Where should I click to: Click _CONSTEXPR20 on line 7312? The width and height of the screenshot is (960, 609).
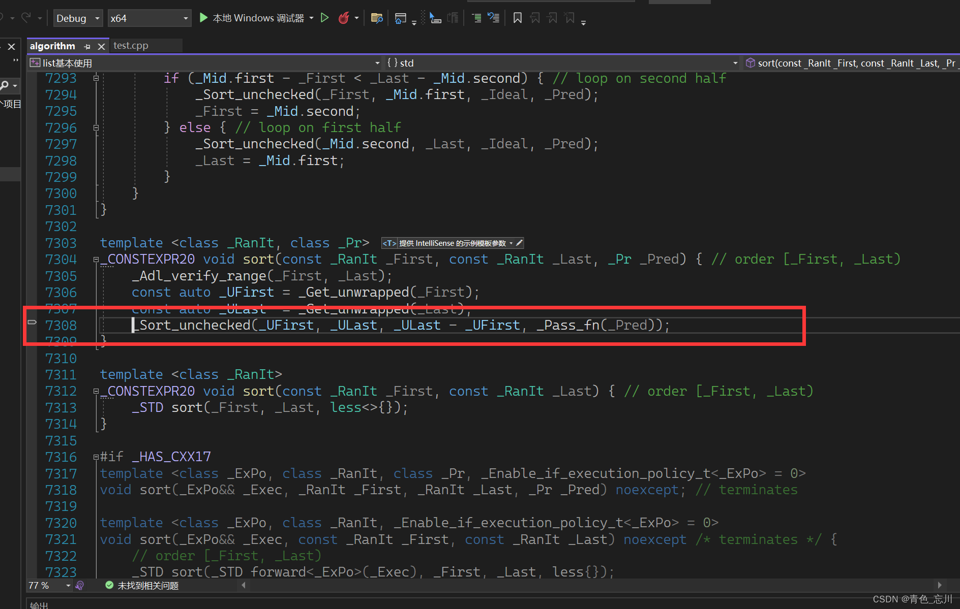point(147,391)
